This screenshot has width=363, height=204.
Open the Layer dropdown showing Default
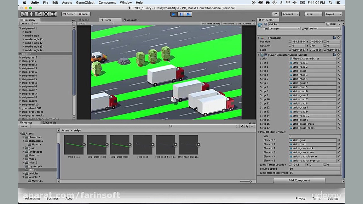(325, 29)
